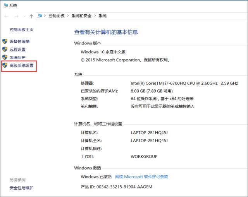Expand chevron before 控制面板 breadcrumb
The width and height of the screenshot is (248, 197).
click(45, 15)
